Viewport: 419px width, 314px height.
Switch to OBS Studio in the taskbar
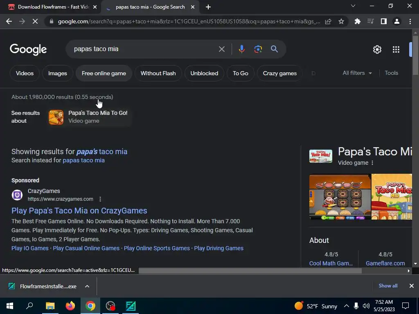(110, 306)
